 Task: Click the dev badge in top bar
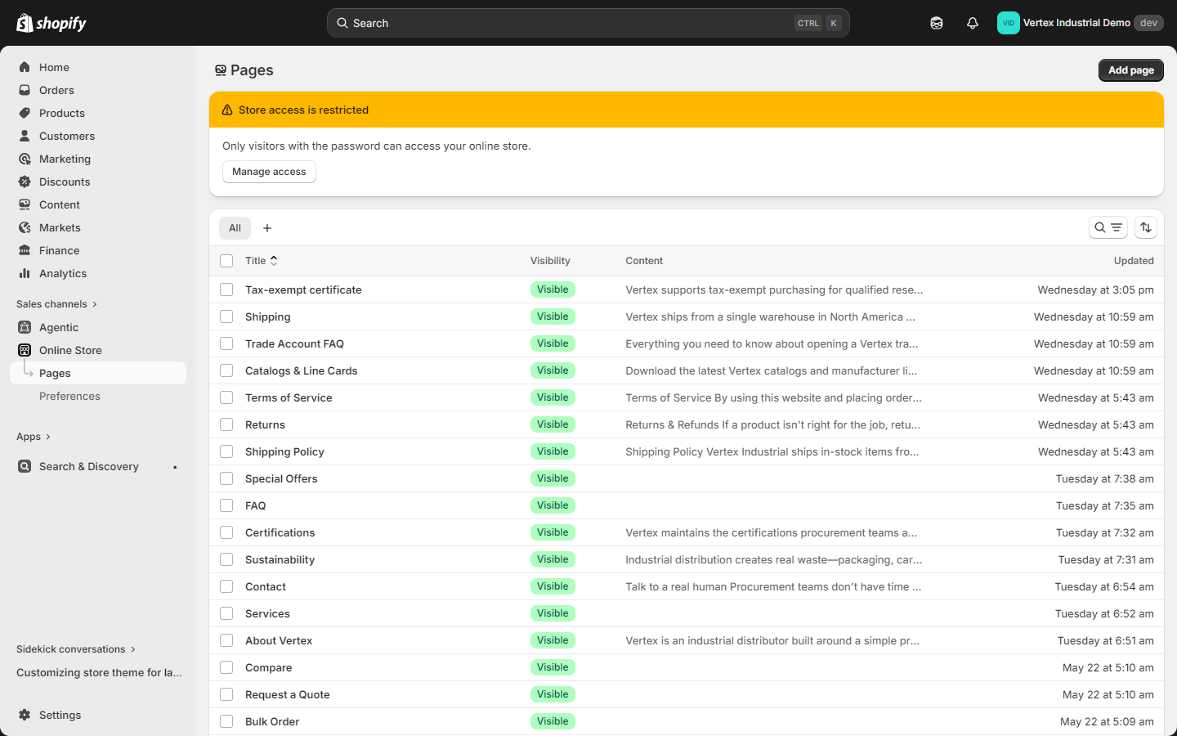(x=1148, y=23)
